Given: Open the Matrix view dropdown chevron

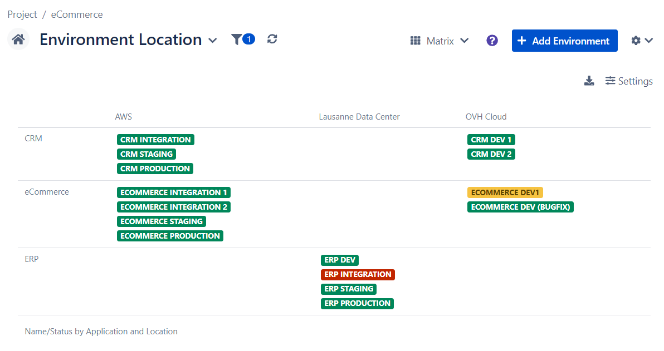Looking at the screenshot, I should (x=464, y=41).
